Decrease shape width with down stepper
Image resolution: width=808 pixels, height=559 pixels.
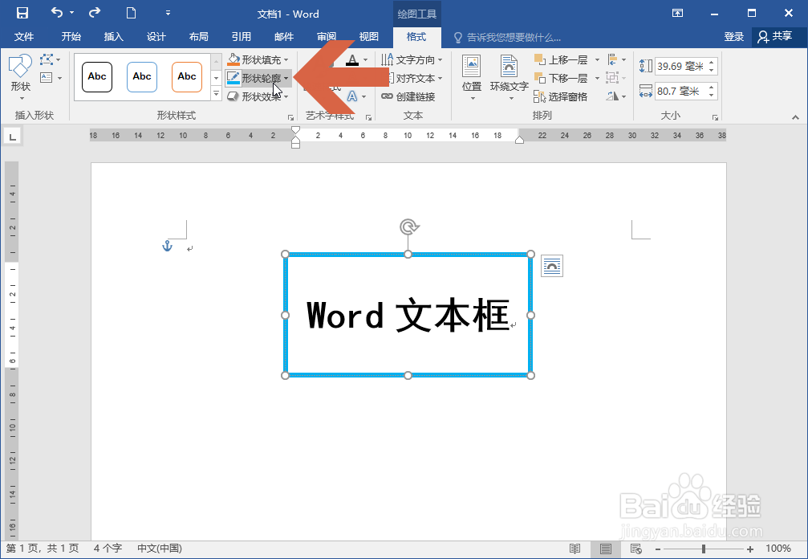[x=712, y=96]
